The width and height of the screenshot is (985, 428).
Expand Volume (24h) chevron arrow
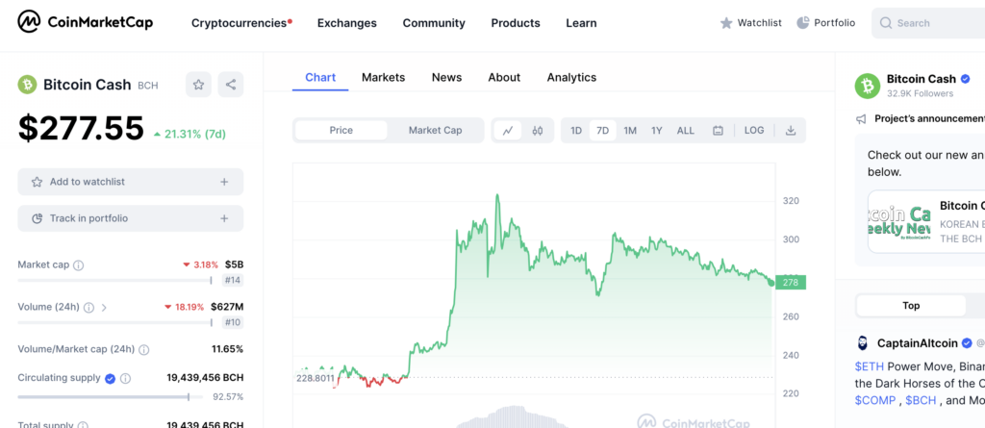click(104, 308)
